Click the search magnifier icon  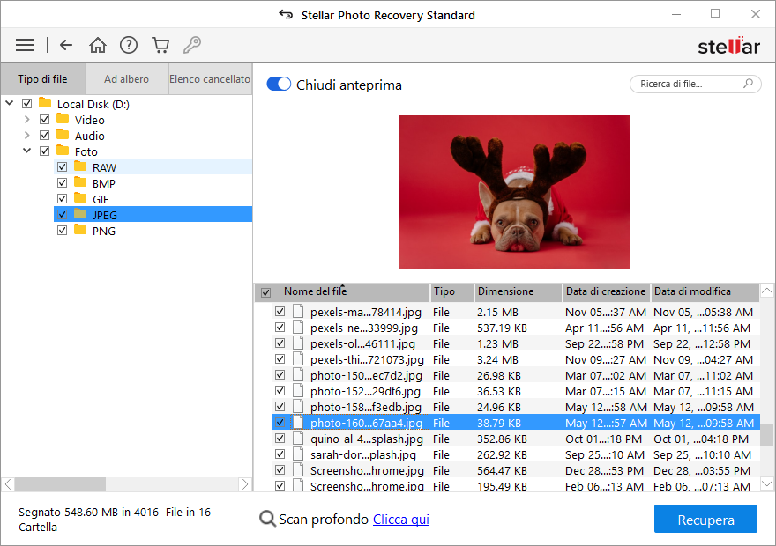click(x=749, y=84)
